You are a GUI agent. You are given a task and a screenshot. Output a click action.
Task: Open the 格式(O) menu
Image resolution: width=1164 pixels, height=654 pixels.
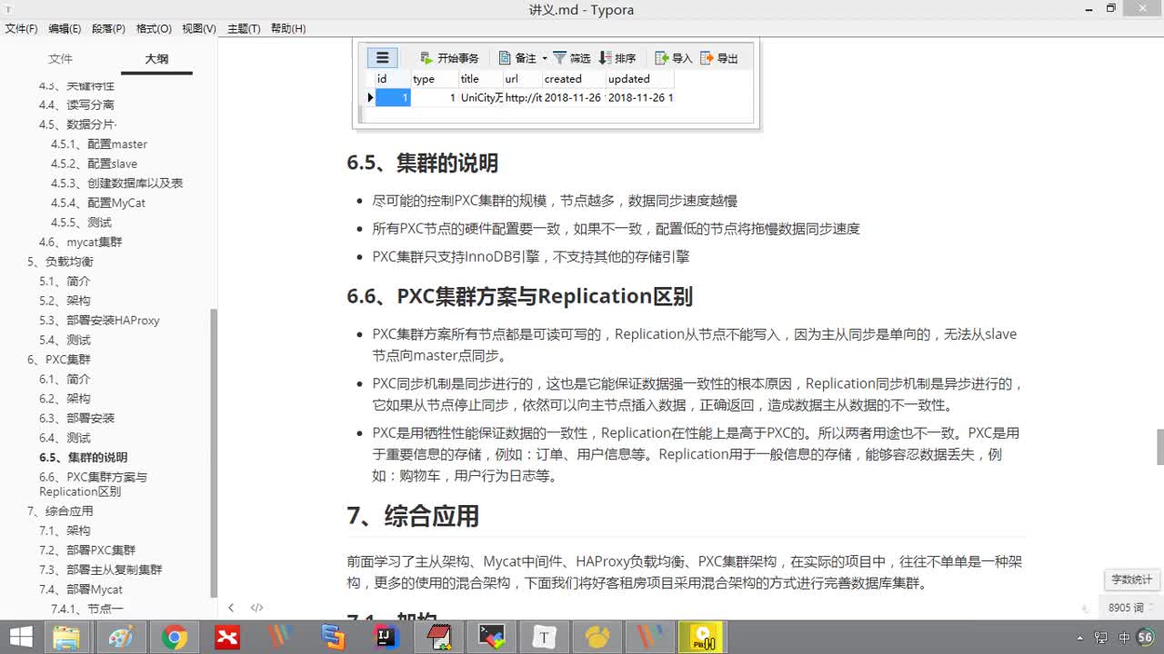(154, 28)
